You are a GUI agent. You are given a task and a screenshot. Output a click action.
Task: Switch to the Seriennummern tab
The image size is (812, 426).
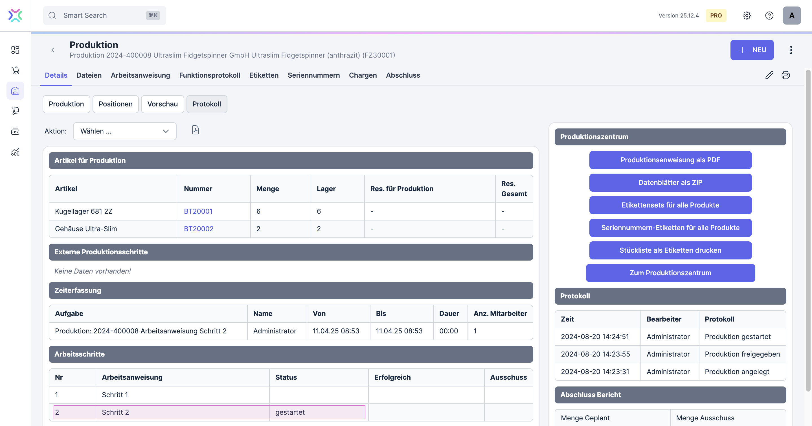(313, 75)
